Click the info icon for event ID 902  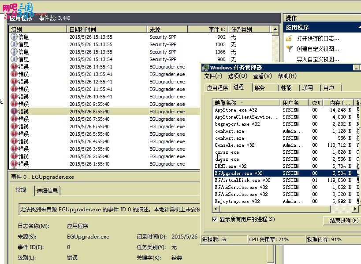point(14,37)
